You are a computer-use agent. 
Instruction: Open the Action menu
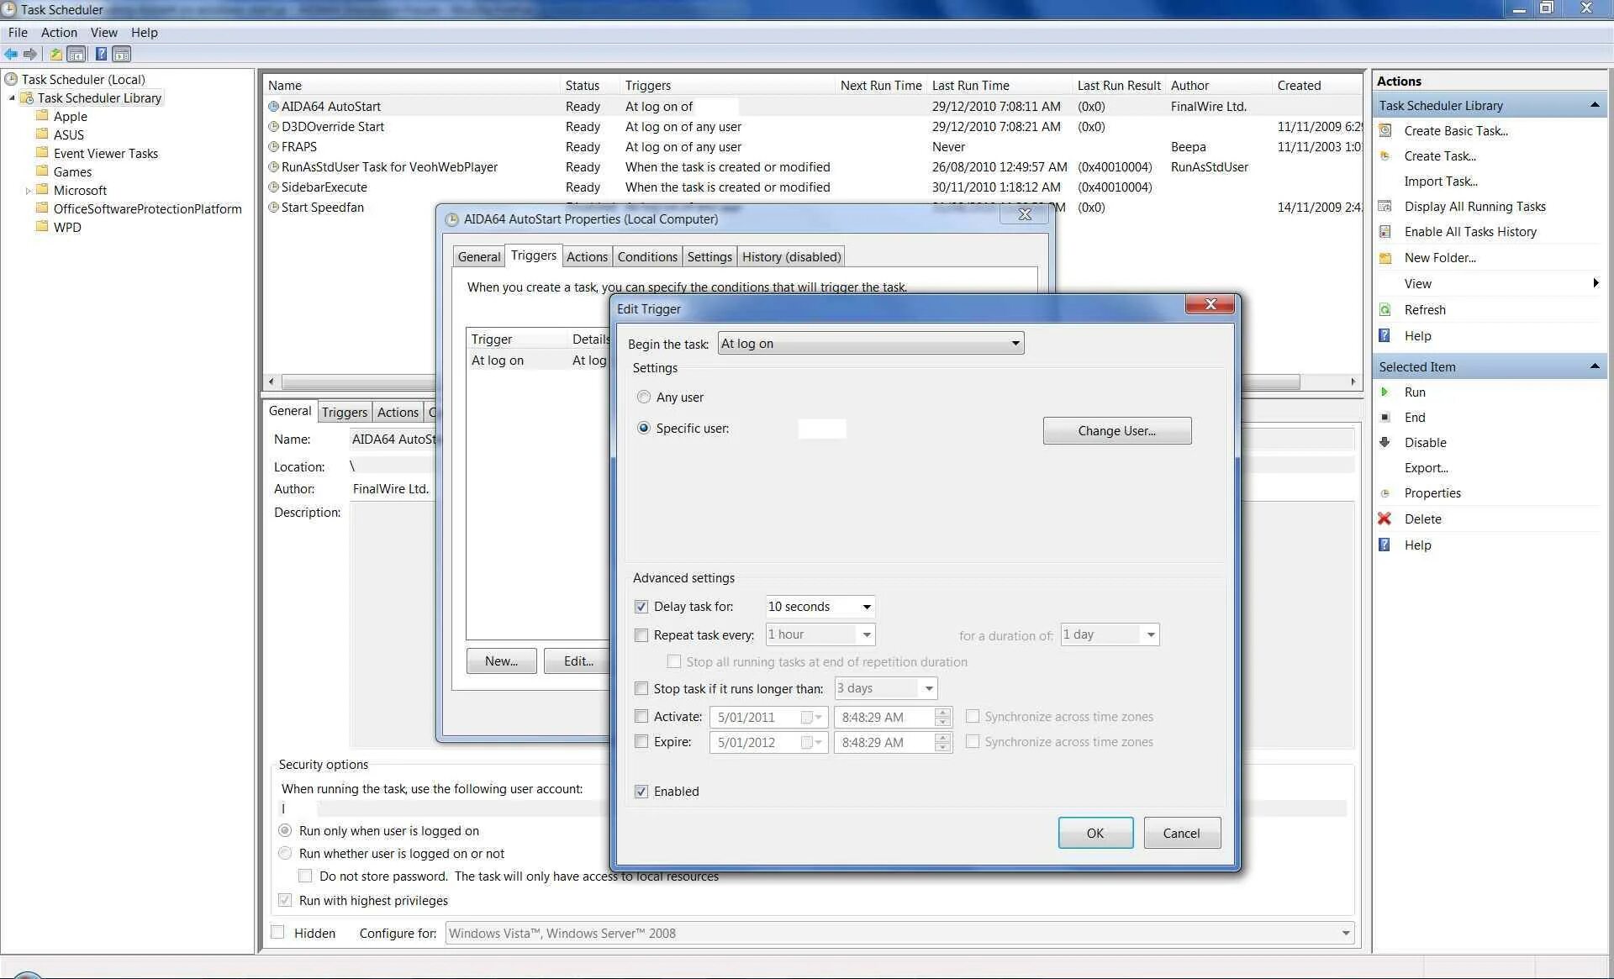click(x=59, y=33)
